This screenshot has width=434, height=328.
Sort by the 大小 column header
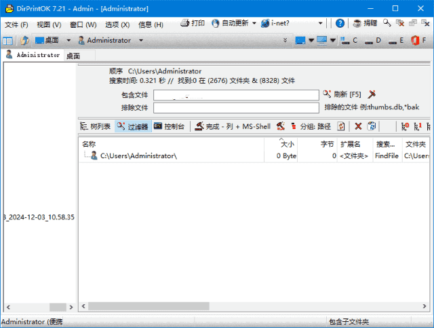288,144
